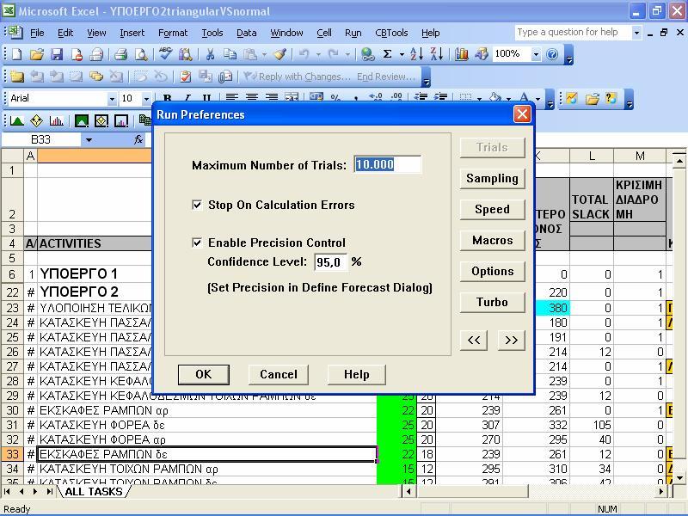Screen dimensions: 688x516
Task: Switch to Options preferences
Action: 492,271
